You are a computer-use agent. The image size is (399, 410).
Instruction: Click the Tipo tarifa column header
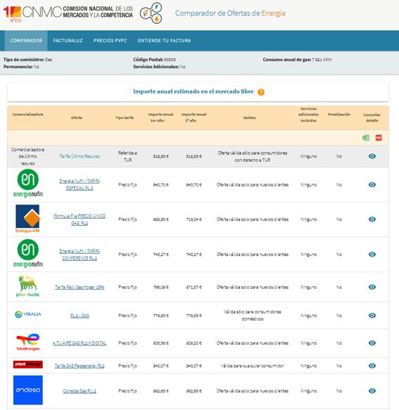(125, 117)
